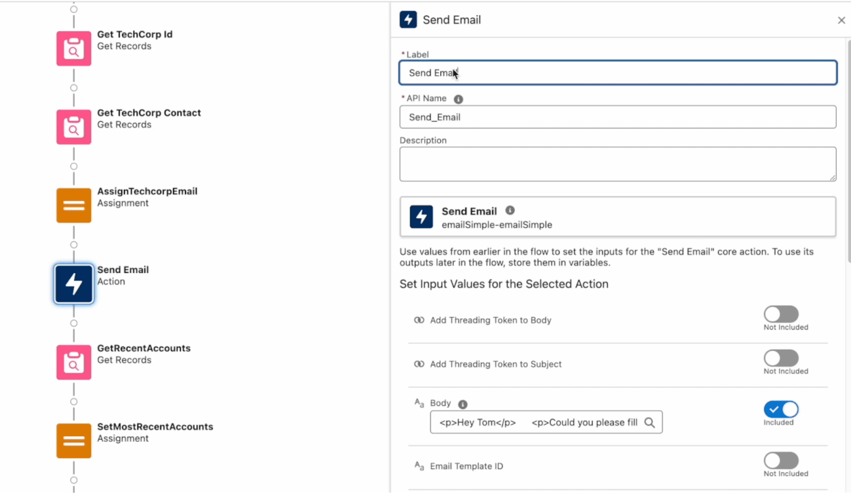Click the search icon in Body field
Screen dimensions: 851x493
(649, 422)
